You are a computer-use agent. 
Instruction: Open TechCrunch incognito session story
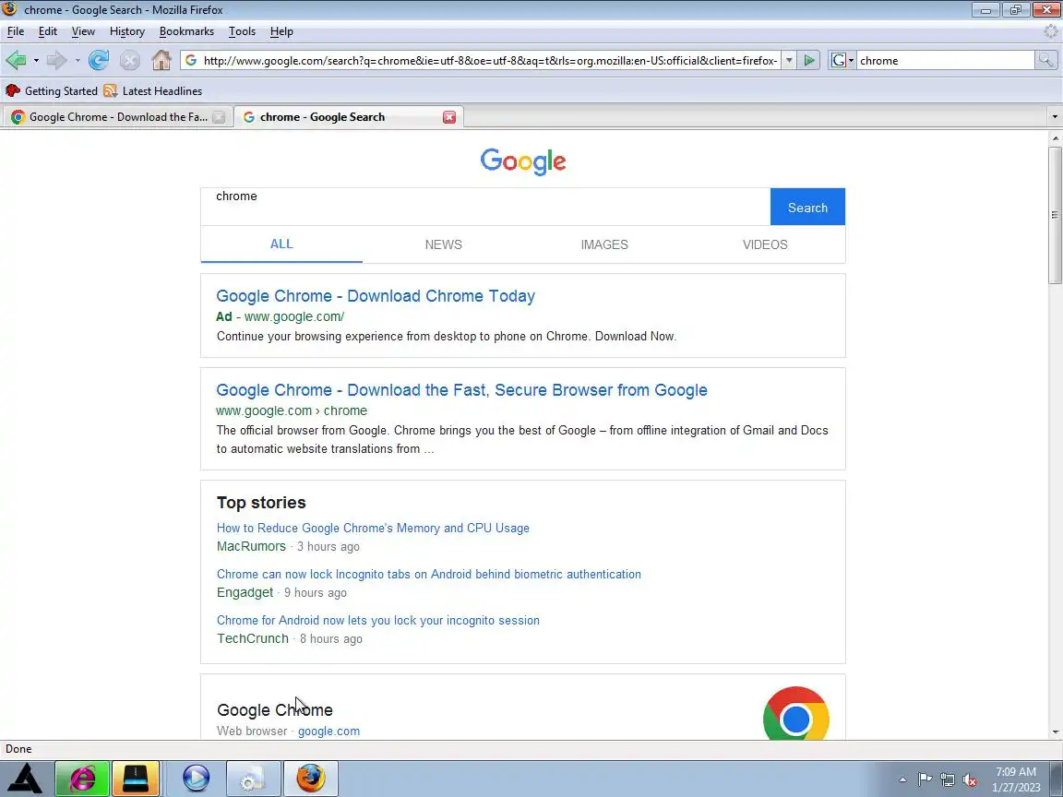(x=378, y=620)
